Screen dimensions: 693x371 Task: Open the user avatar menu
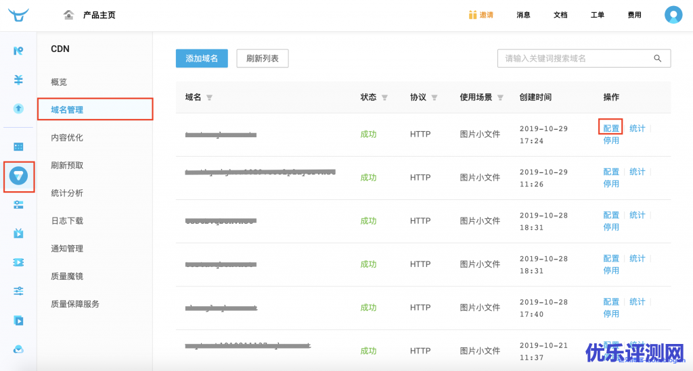tap(673, 15)
